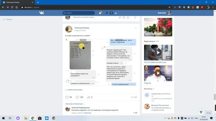Open the contest banner thumbnail with flowers
Screen dimensions: 216x121
(158, 27)
